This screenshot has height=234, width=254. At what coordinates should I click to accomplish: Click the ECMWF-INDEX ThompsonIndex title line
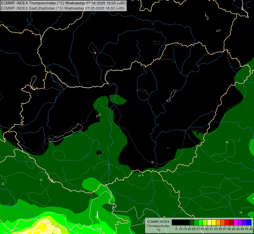click(63, 3)
